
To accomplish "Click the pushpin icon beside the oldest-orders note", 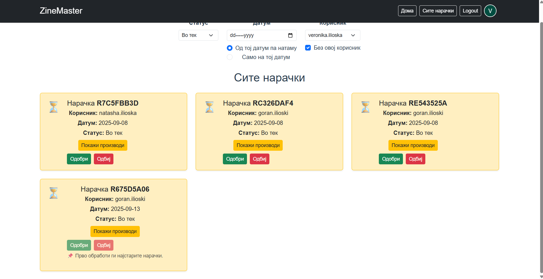I will point(70,256).
